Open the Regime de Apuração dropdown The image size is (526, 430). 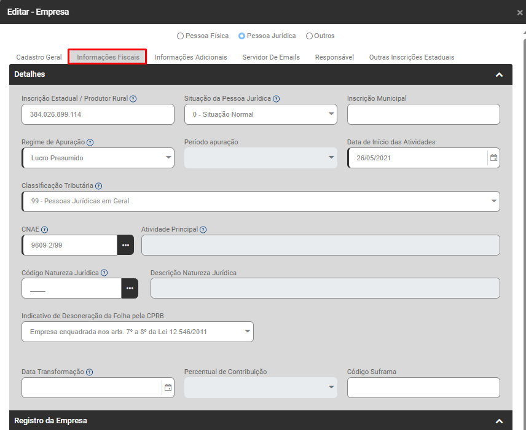98,158
